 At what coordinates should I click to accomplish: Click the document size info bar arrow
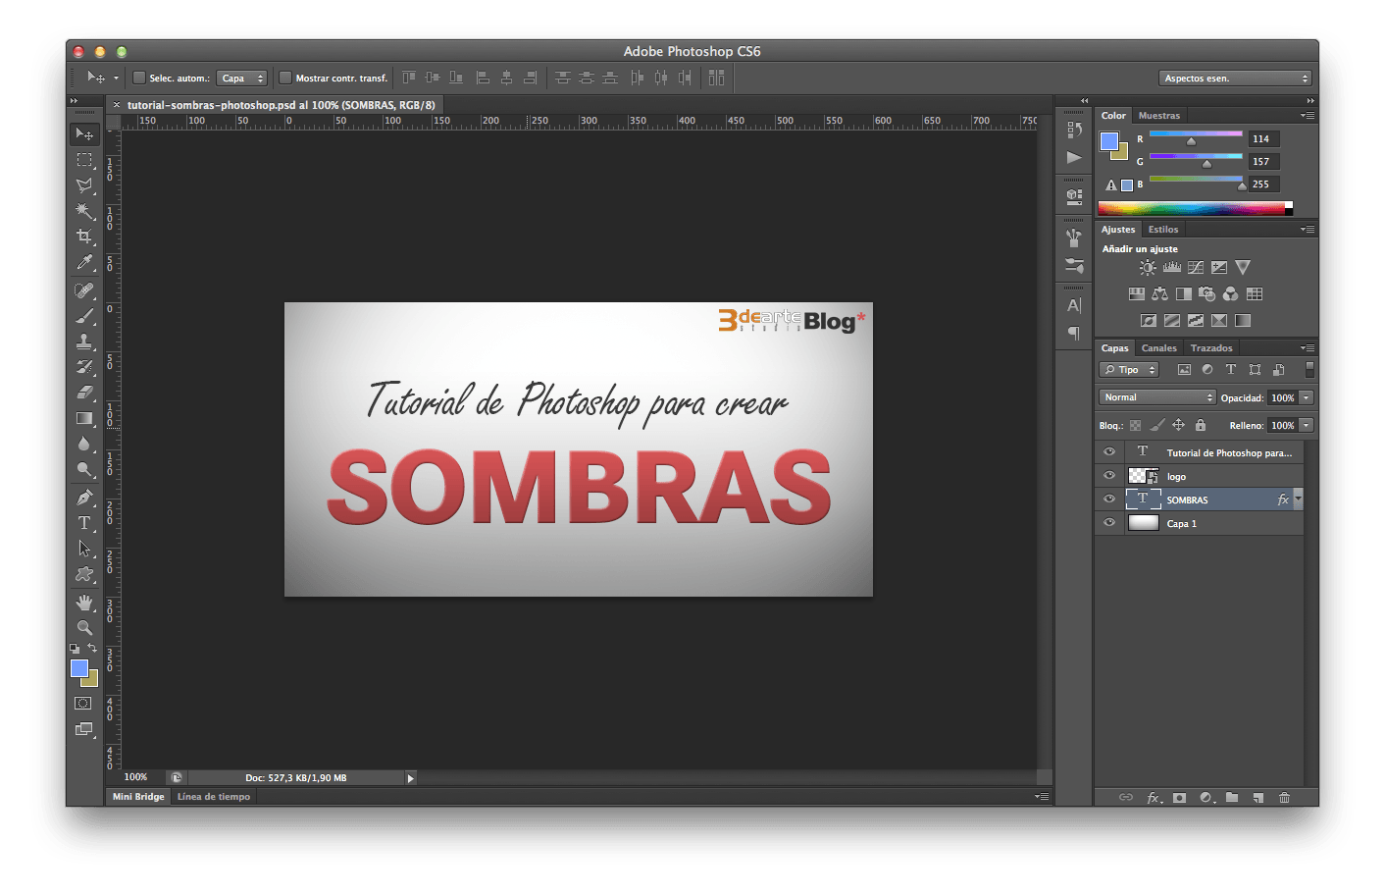(410, 777)
